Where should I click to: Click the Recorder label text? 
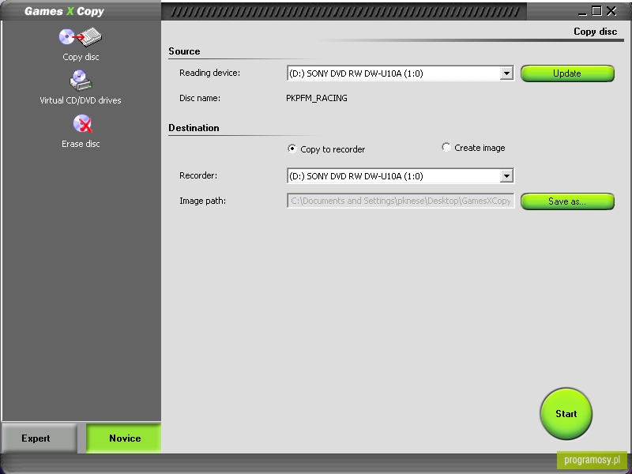pos(198,175)
